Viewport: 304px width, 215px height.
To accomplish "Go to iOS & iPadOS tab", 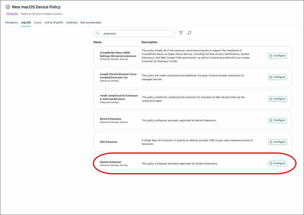I will pos(54,23).
